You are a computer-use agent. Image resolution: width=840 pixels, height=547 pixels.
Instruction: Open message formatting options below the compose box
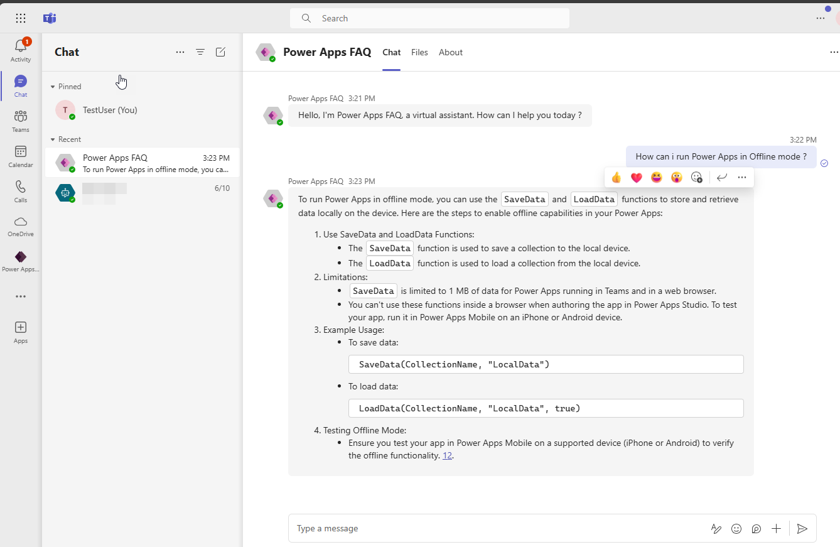[716, 528]
